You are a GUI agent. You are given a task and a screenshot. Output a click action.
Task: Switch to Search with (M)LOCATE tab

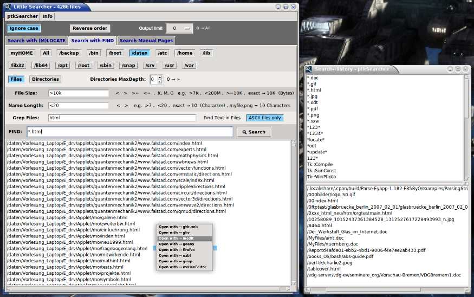click(x=37, y=41)
